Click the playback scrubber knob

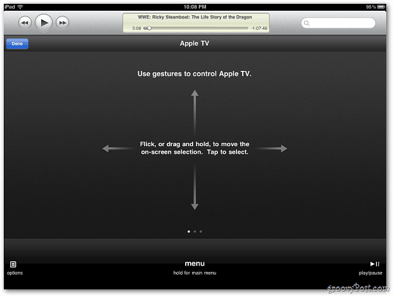tap(149, 28)
